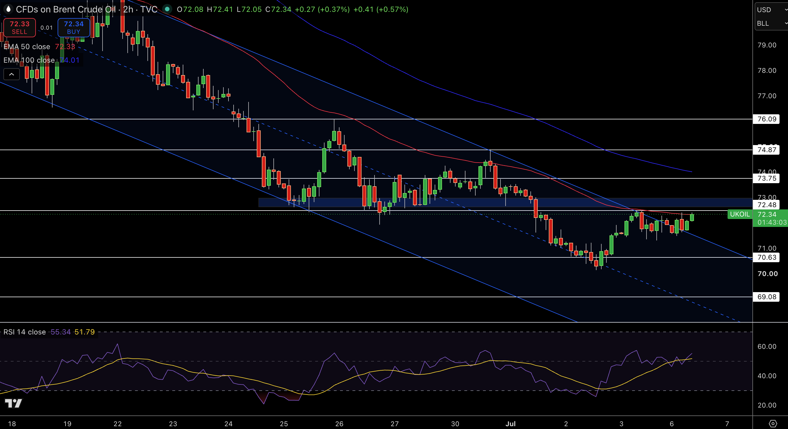Click the 76.09 horizontal line price label
The image size is (788, 429).
click(x=767, y=119)
